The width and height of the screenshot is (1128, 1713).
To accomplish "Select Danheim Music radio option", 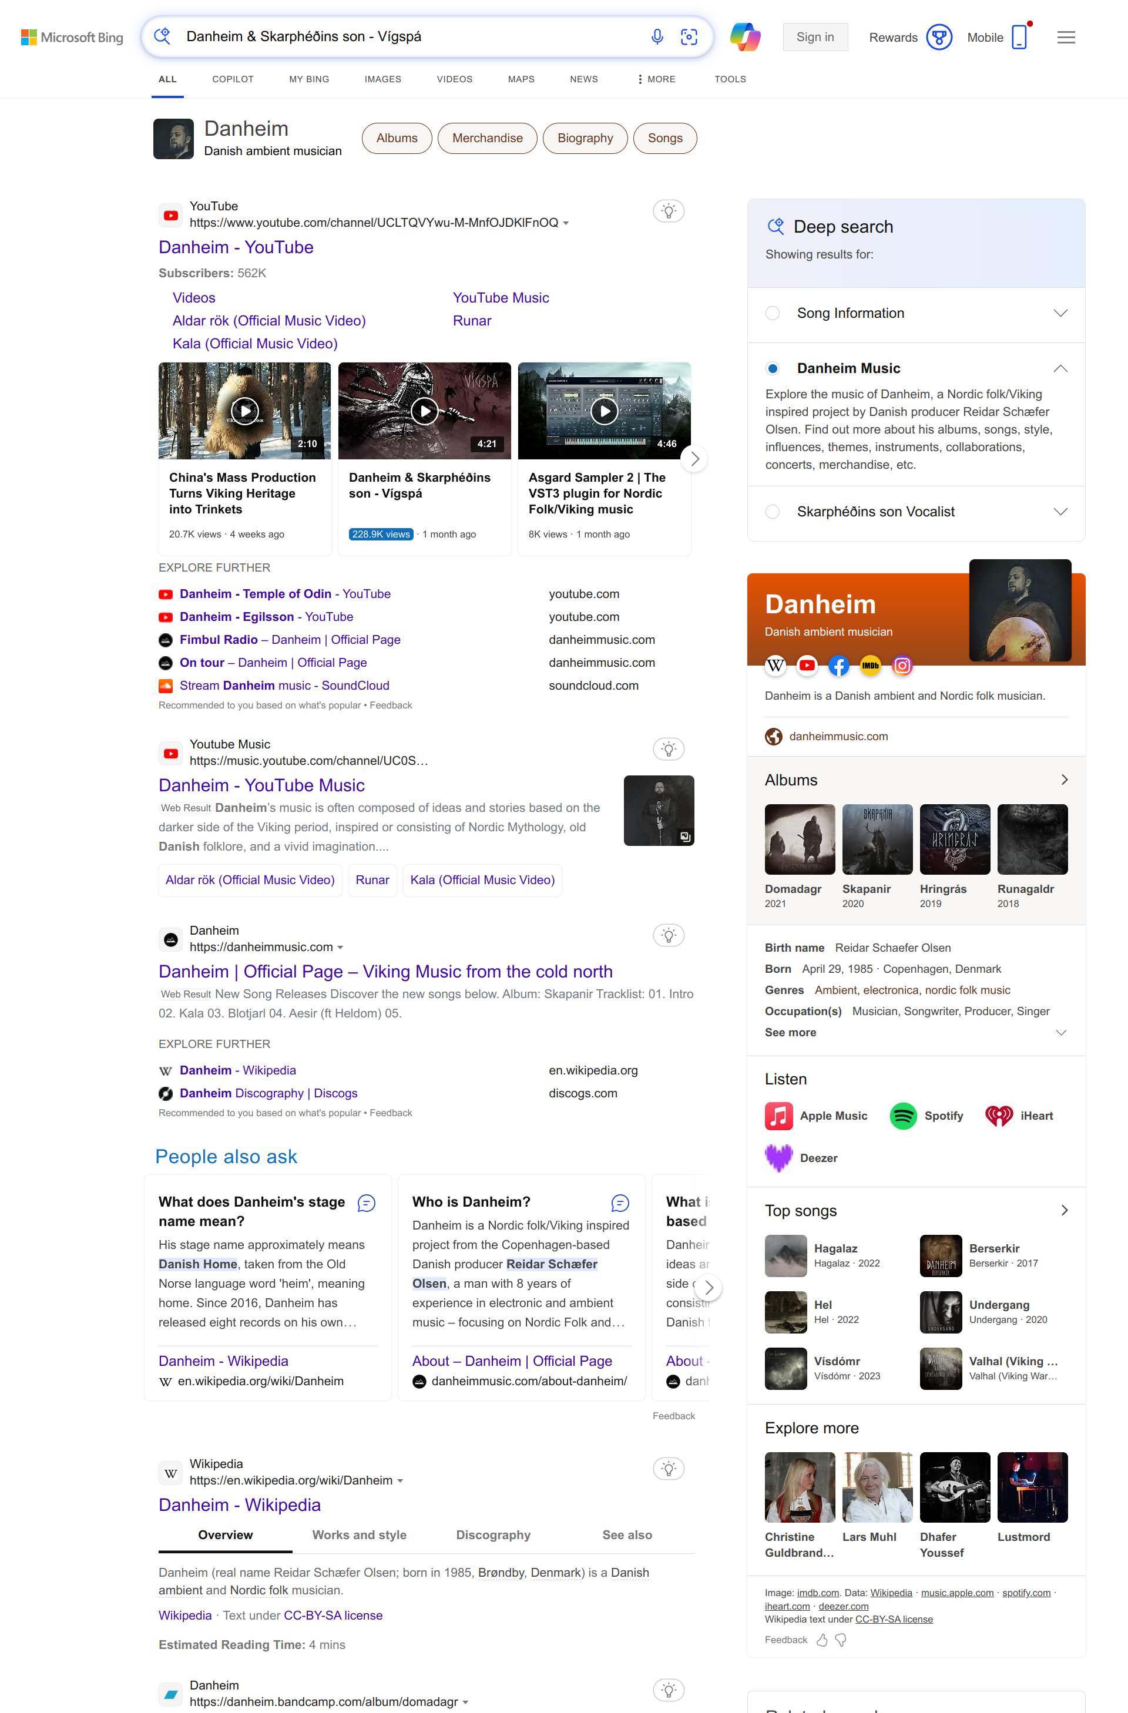I will [x=773, y=368].
